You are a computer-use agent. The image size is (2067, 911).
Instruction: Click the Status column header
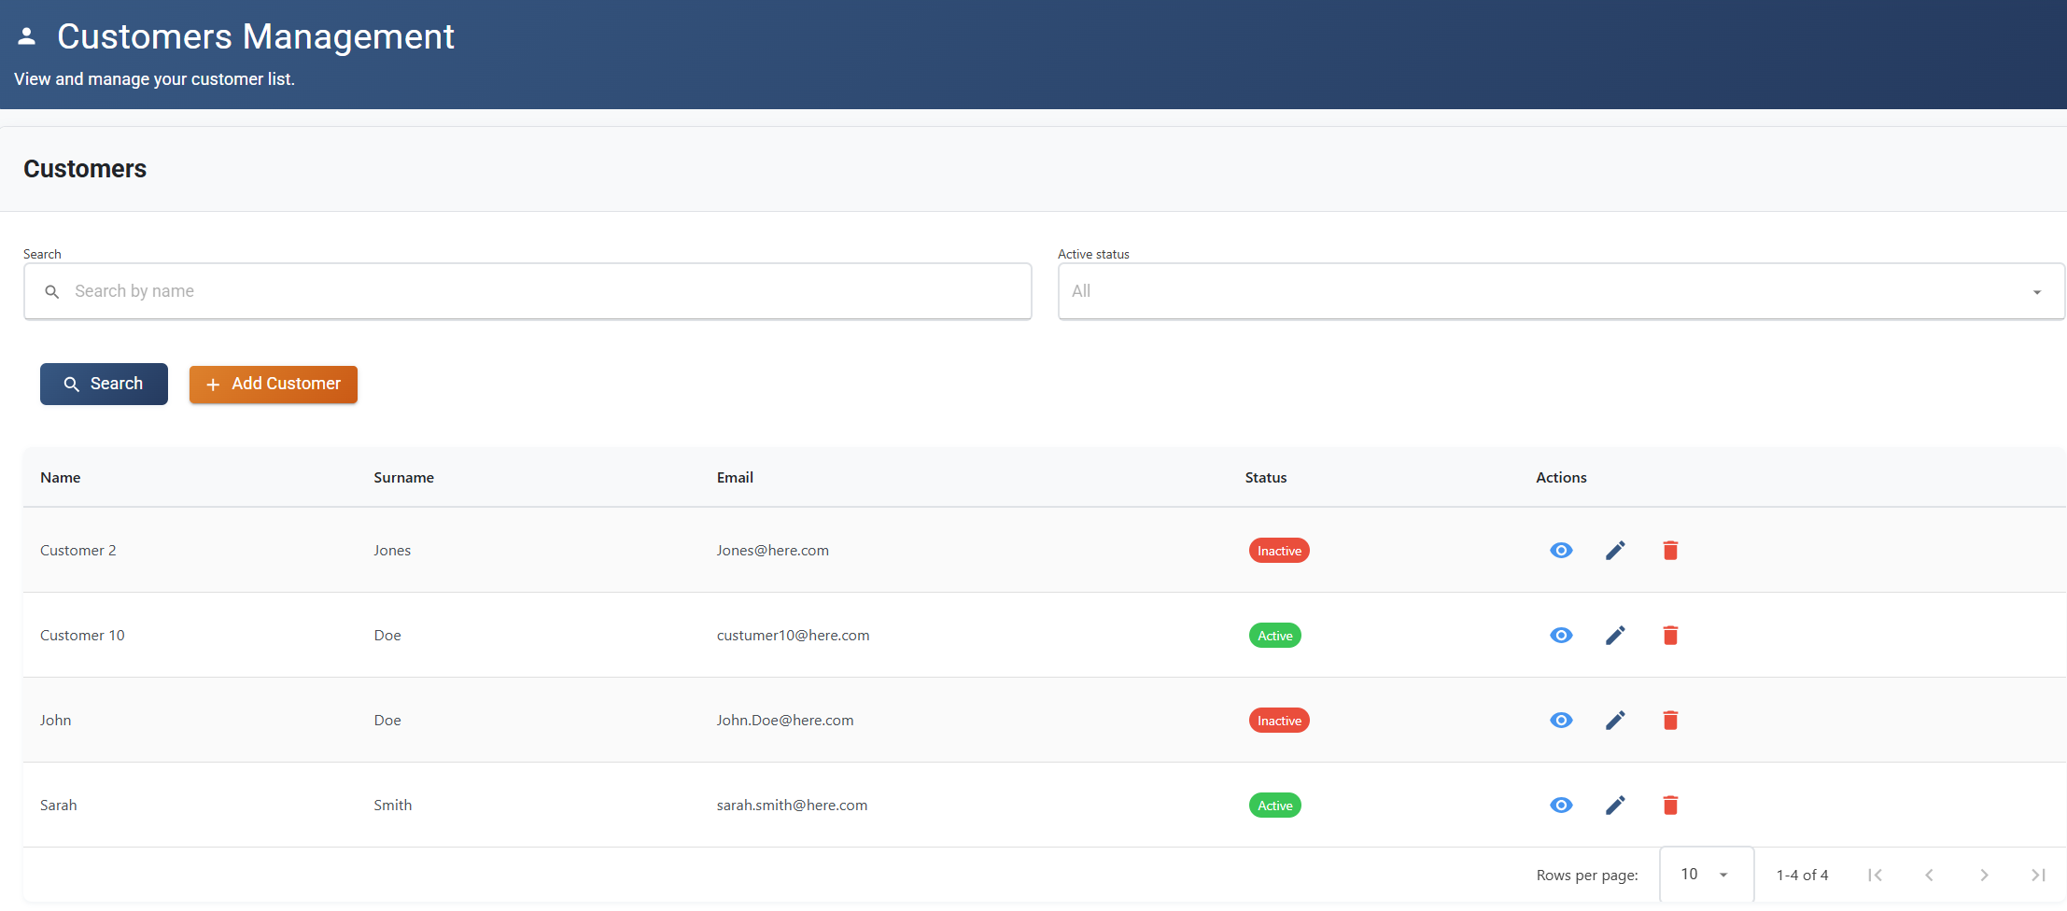click(x=1265, y=478)
